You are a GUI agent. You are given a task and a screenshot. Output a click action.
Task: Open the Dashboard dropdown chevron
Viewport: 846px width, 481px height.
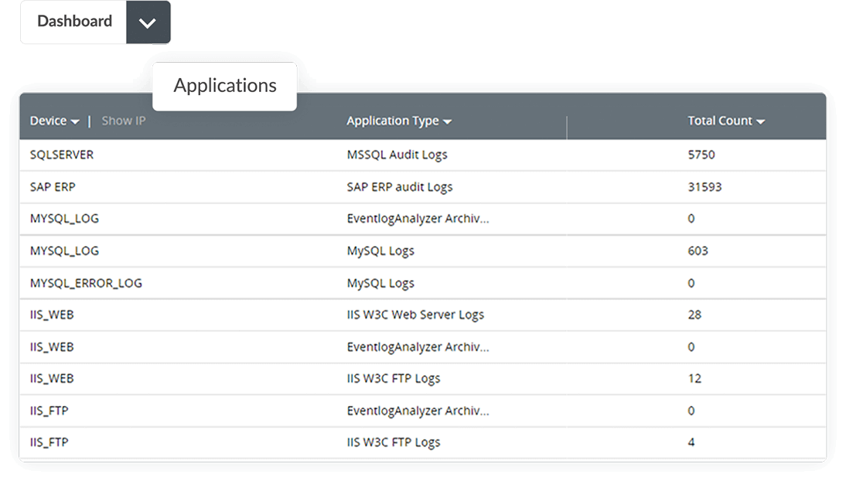coord(147,22)
